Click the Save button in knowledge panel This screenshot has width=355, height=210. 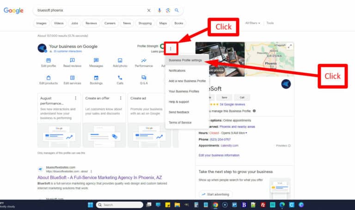tap(224, 97)
